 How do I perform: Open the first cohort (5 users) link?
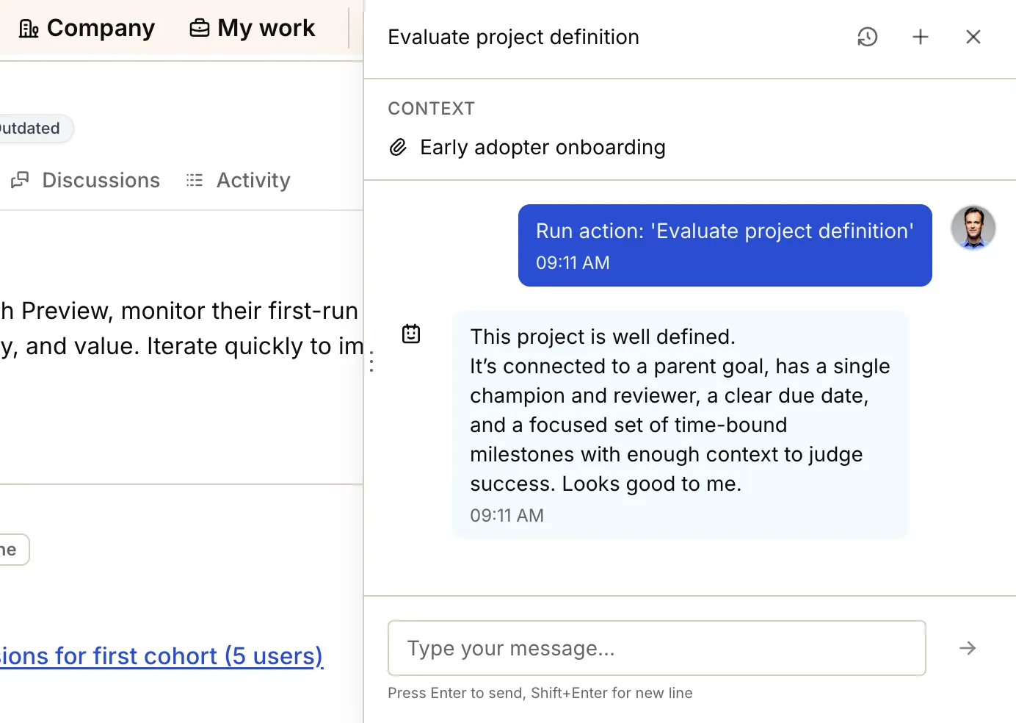coord(162,655)
